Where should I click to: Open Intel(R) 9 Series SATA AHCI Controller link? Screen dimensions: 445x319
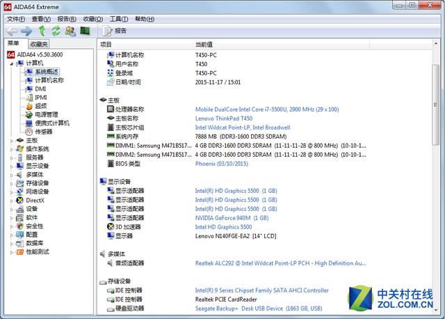pyautogui.click(x=261, y=290)
